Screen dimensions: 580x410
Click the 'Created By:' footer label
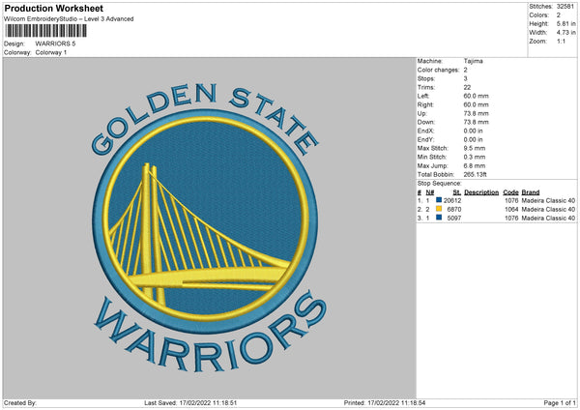[x=20, y=402]
